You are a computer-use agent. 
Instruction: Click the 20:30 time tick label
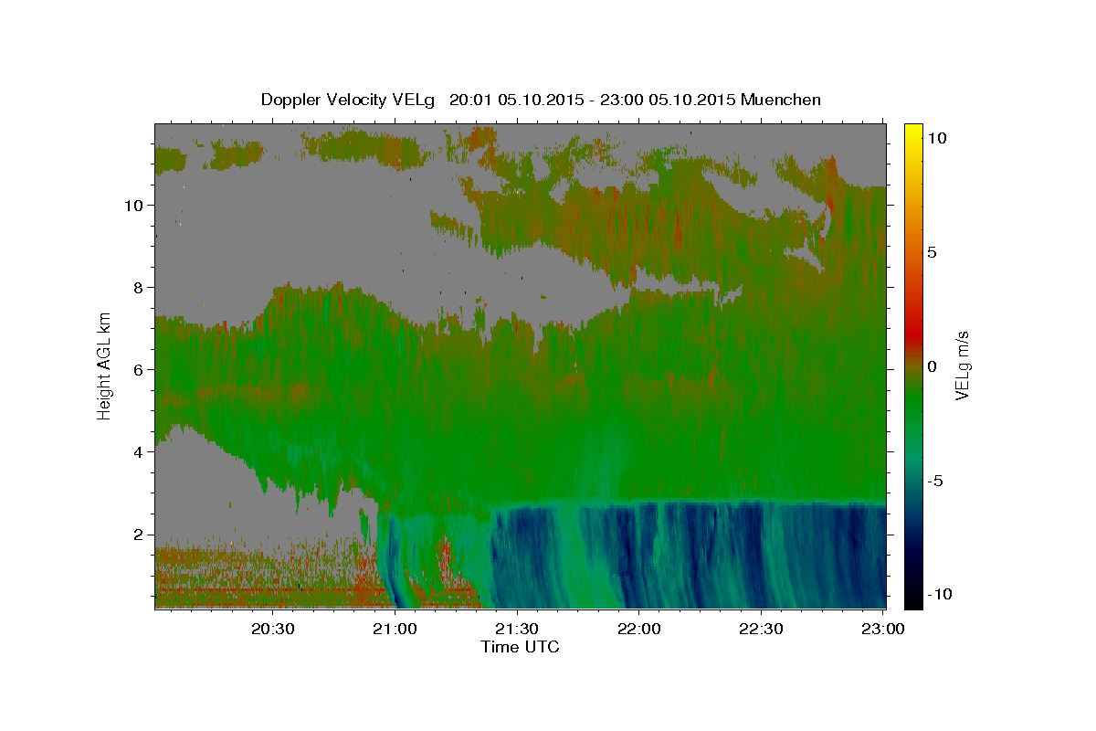(273, 629)
